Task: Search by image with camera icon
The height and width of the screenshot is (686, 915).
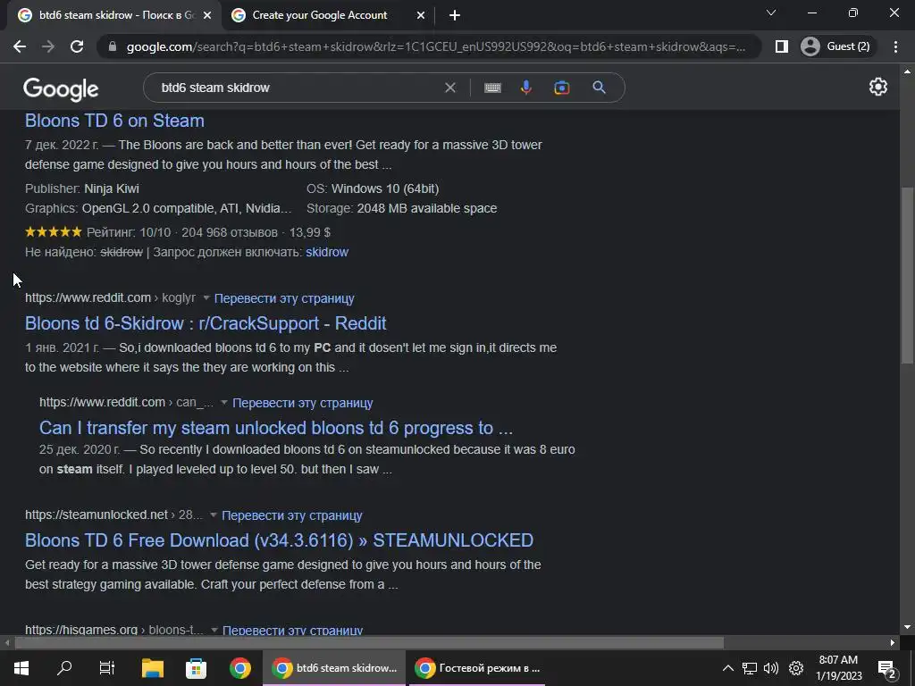Action: (561, 88)
